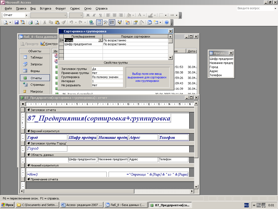Toggle the Toolbox hammer icon

[x=106, y=22]
